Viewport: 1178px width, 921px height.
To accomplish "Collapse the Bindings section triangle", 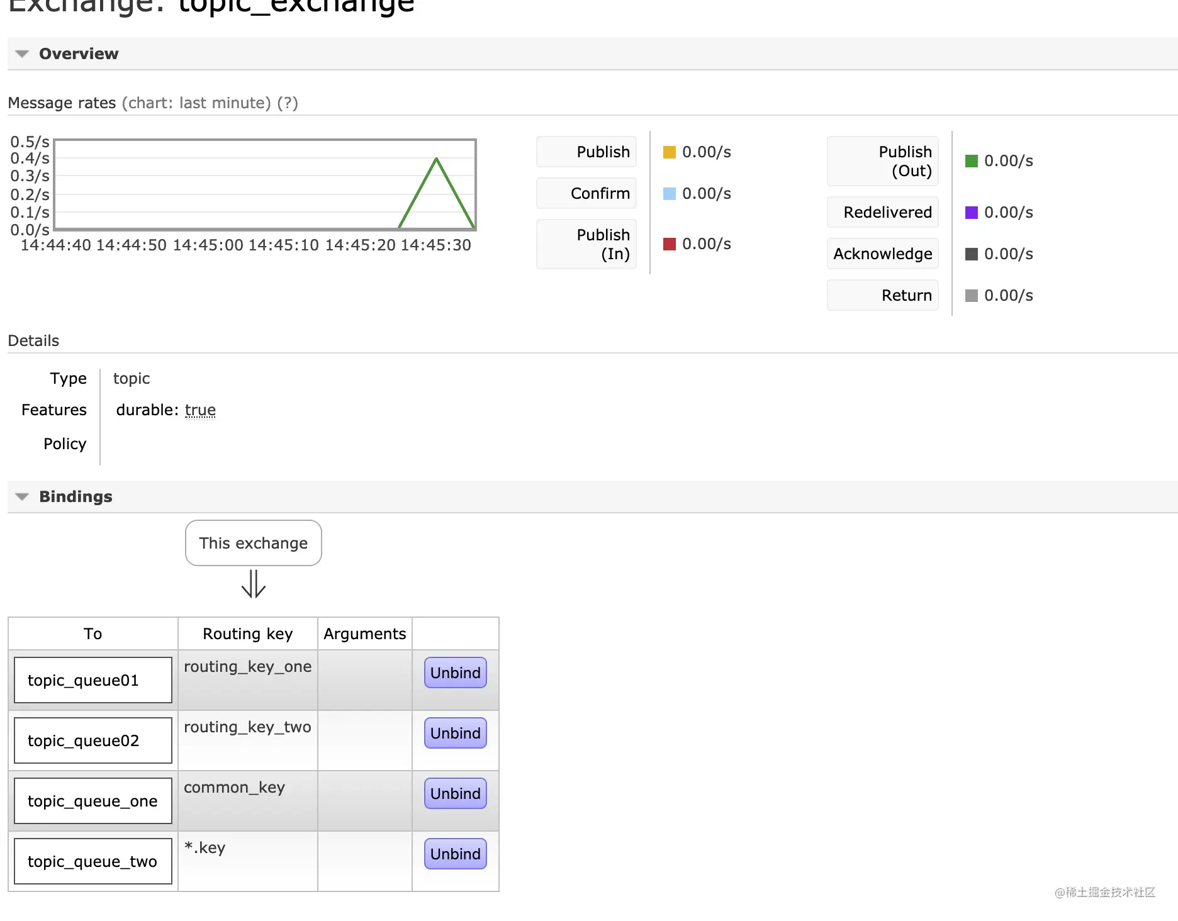I will click(x=22, y=497).
